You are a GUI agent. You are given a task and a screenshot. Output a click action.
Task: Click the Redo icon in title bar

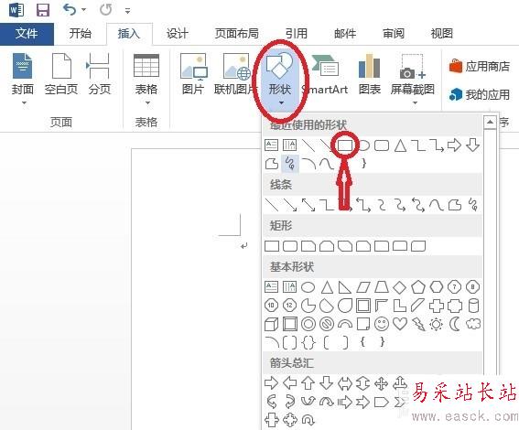click(105, 9)
